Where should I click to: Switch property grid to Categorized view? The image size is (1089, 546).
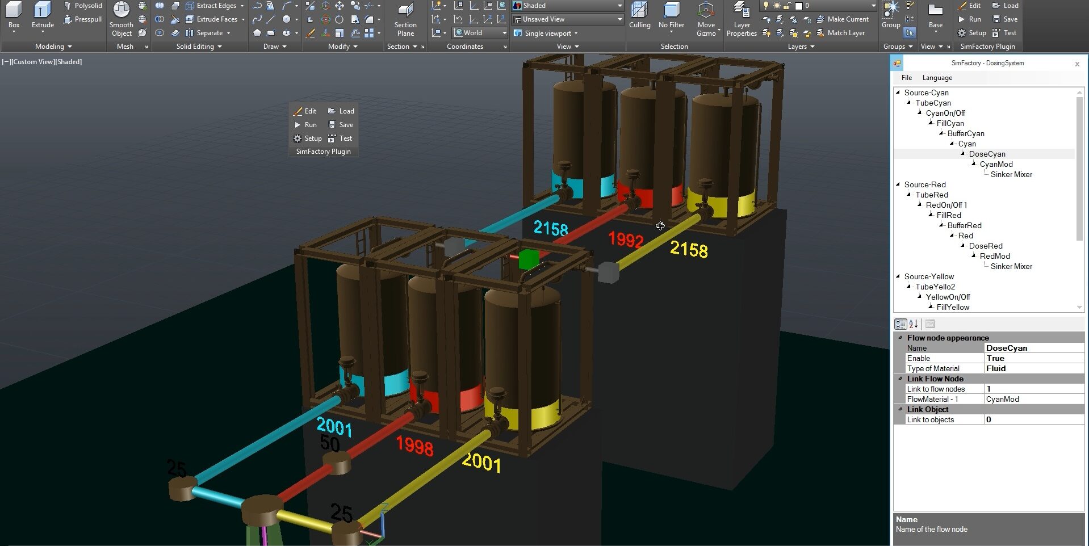900,324
